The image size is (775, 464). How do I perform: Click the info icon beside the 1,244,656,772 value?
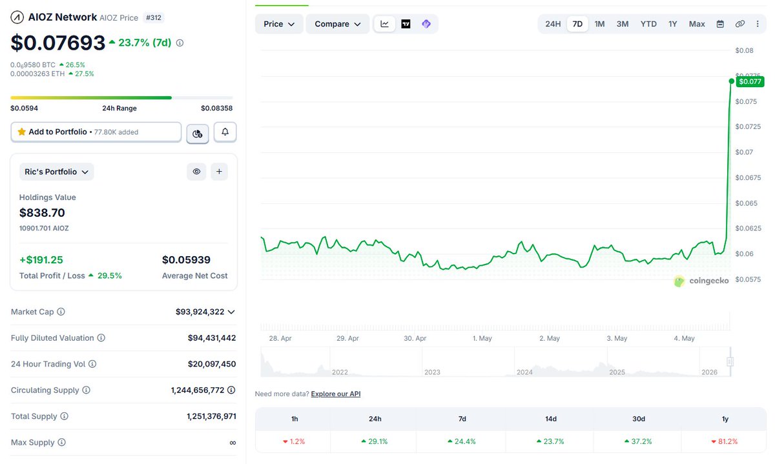pos(231,390)
